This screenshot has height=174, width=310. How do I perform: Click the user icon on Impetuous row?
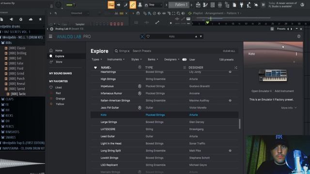point(139,86)
